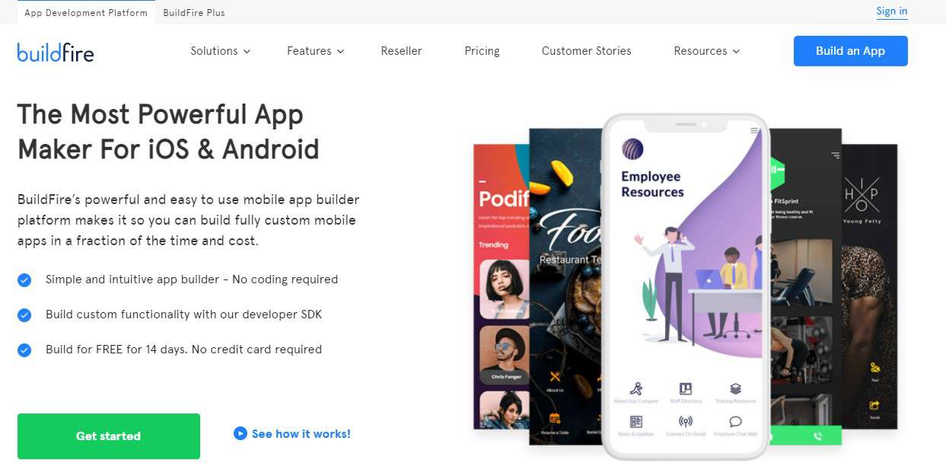Tap the About Our Company running figure icon
The image size is (946, 463).
click(x=636, y=388)
